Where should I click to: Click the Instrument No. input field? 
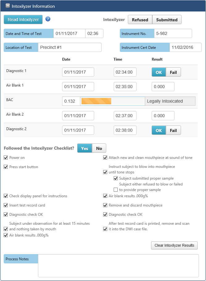click(x=173, y=33)
